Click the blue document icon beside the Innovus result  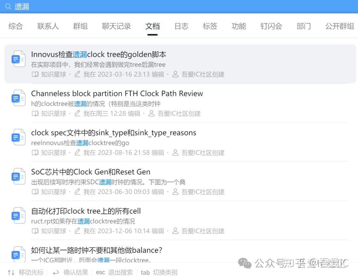pos(18,58)
